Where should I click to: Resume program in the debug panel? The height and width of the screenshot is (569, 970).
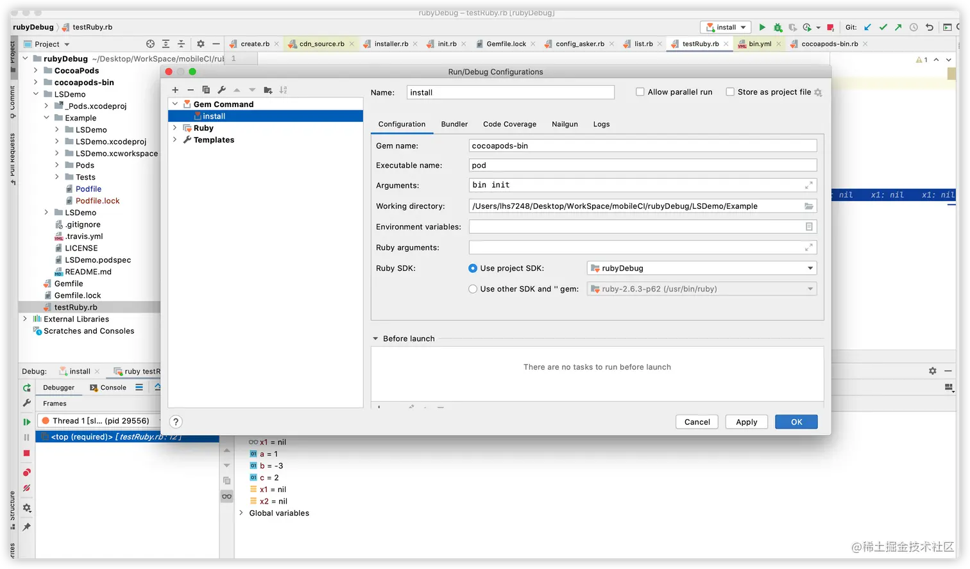pyautogui.click(x=27, y=422)
